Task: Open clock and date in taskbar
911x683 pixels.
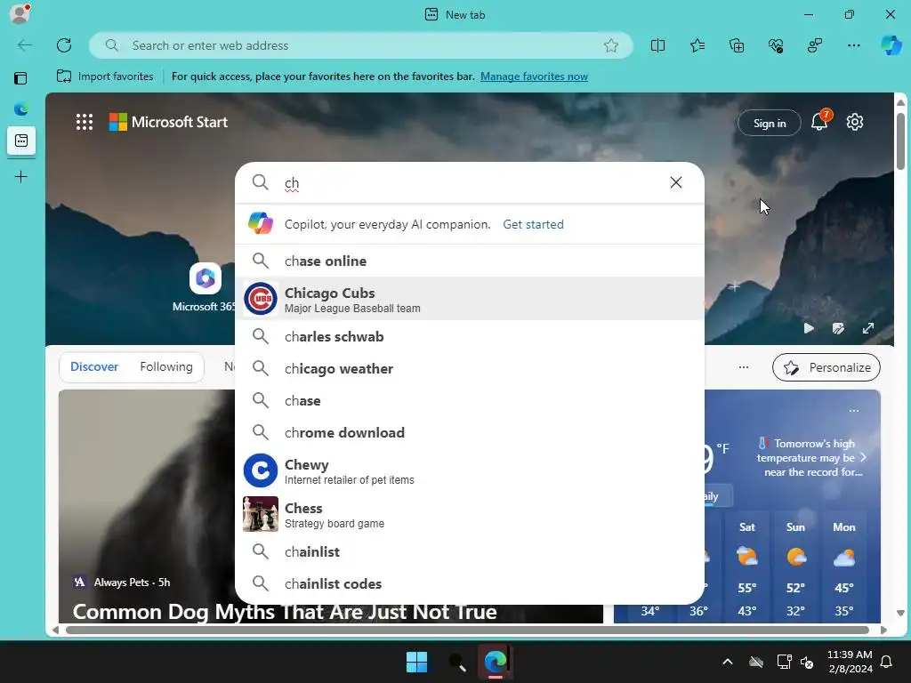Action: (x=850, y=662)
